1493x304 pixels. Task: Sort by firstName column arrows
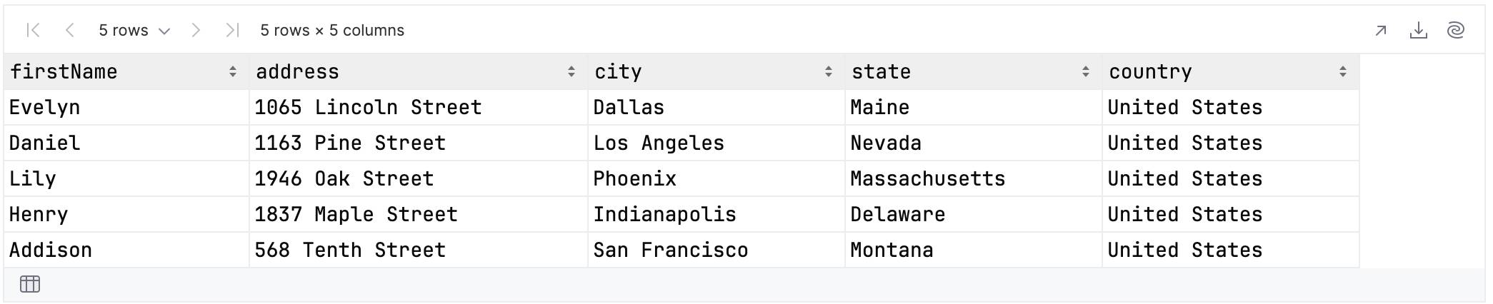[x=233, y=71]
